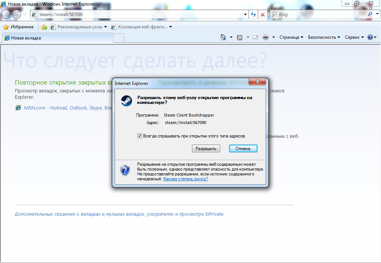The width and height of the screenshot is (381, 263).
Task: Select the Новая вкладка tab
Action: [58, 38]
